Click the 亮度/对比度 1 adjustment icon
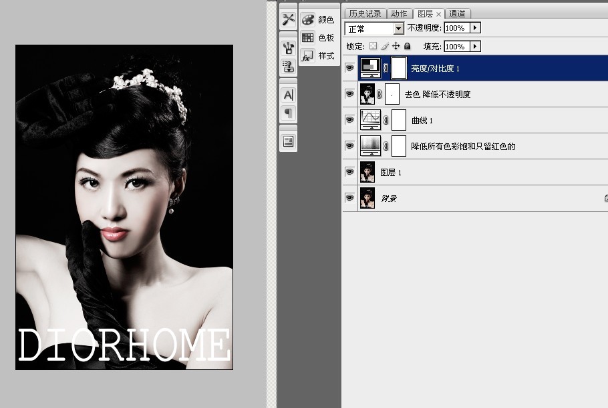Viewport: 608px width, 408px height. pos(370,68)
